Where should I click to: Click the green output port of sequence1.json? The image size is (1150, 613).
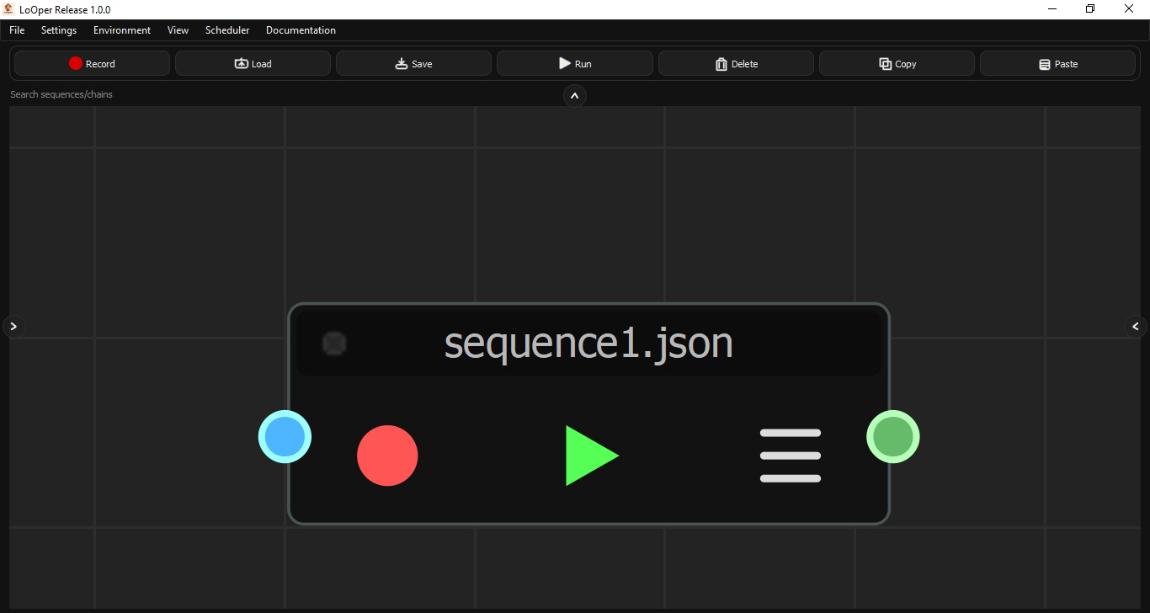point(893,437)
